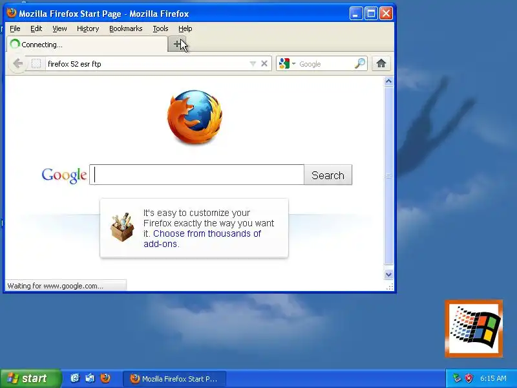Viewport: 517px width, 388px height.
Task: Select the Connecting... tab
Action: click(87, 44)
